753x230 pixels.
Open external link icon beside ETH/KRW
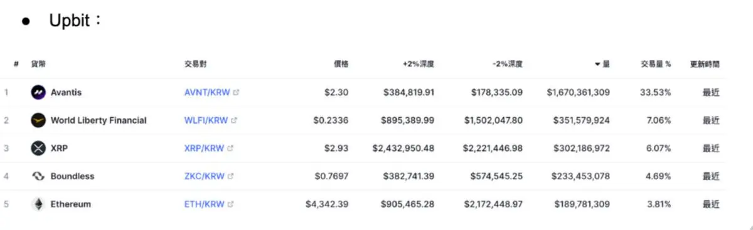(x=230, y=204)
